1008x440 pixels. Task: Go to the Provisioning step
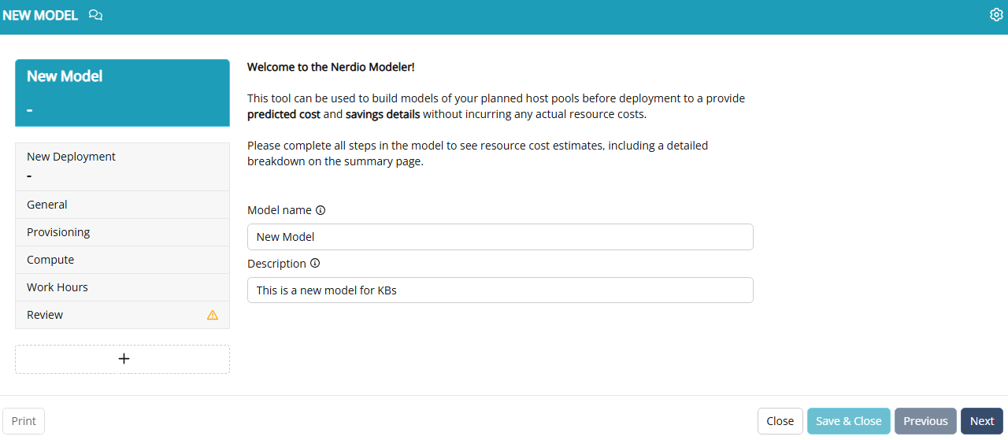click(123, 232)
